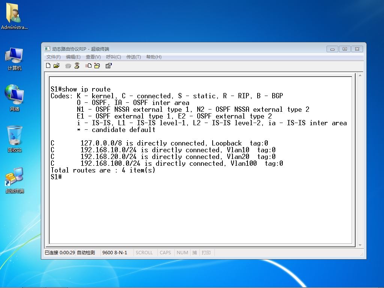Click the NUM indicator in status bar
The image size is (384, 288).
[182, 252]
